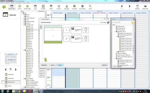Click the Neu document icon for region 1
This screenshot has width=150, height=93.
point(86,30)
